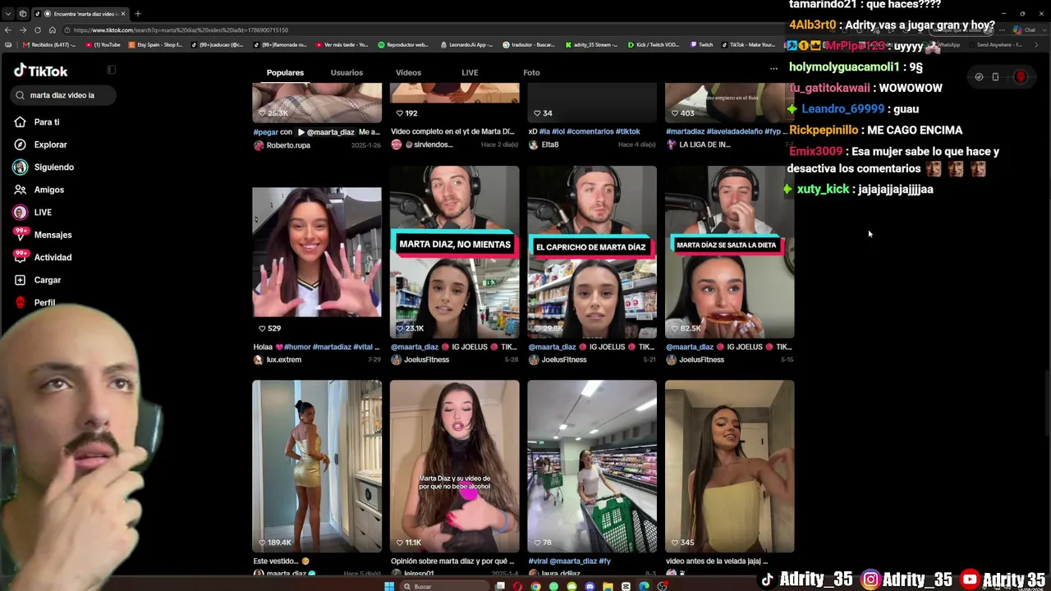Viewport: 1051px width, 591px height.
Task: Click the TikTok search field
Action: (x=63, y=95)
